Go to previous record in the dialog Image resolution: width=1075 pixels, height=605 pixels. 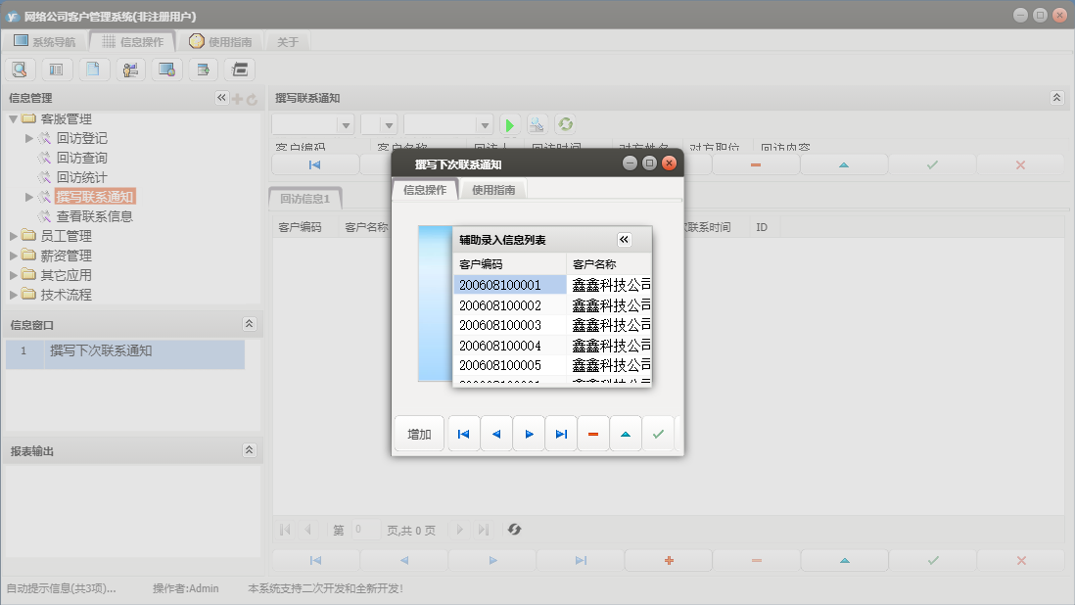(496, 434)
